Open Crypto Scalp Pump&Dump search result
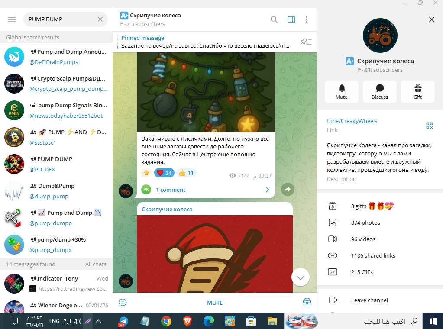The width and height of the screenshot is (443, 329). [56, 84]
